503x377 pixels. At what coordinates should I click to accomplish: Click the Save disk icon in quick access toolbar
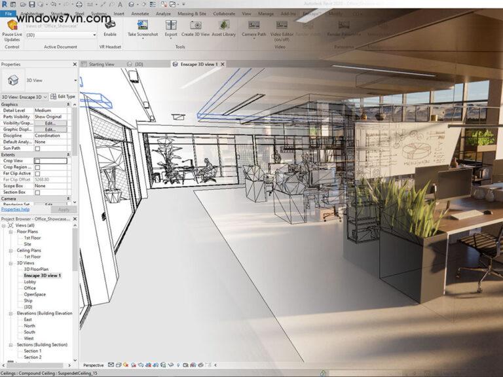pyautogui.click(x=31, y=5)
